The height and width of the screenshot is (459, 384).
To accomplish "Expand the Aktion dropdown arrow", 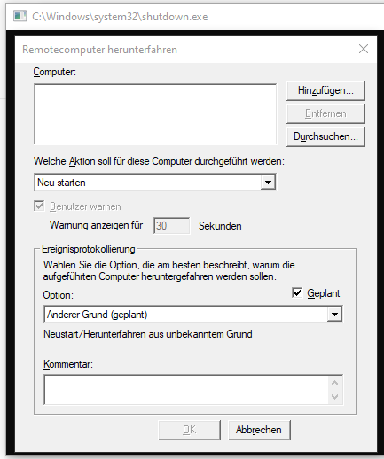I will [268, 183].
